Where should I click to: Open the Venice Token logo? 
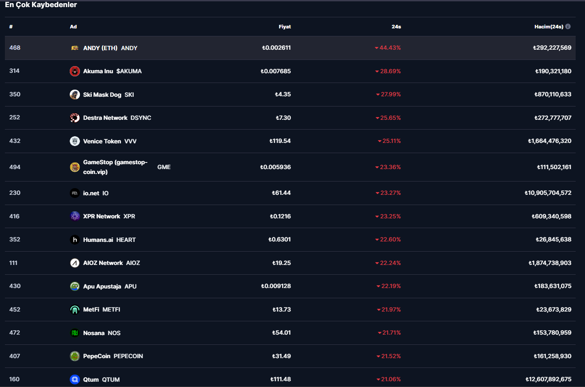(x=75, y=141)
